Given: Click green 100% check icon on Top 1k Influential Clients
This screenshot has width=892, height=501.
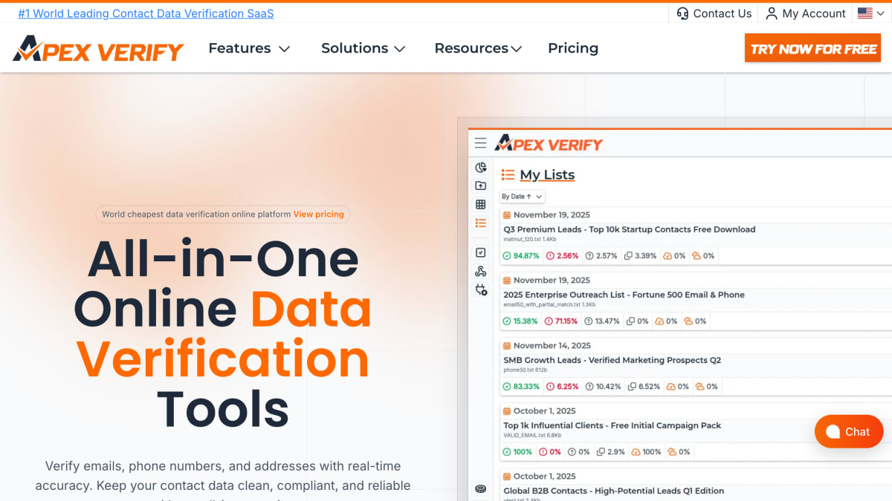Looking at the screenshot, I should (507, 452).
